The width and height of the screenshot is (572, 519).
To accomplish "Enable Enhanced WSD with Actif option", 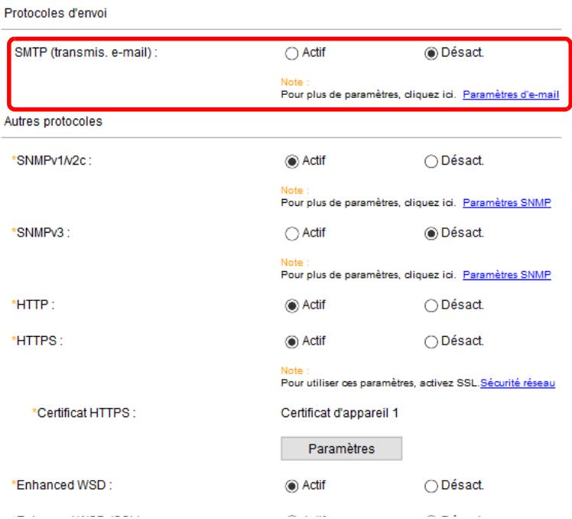I will pyautogui.click(x=291, y=486).
